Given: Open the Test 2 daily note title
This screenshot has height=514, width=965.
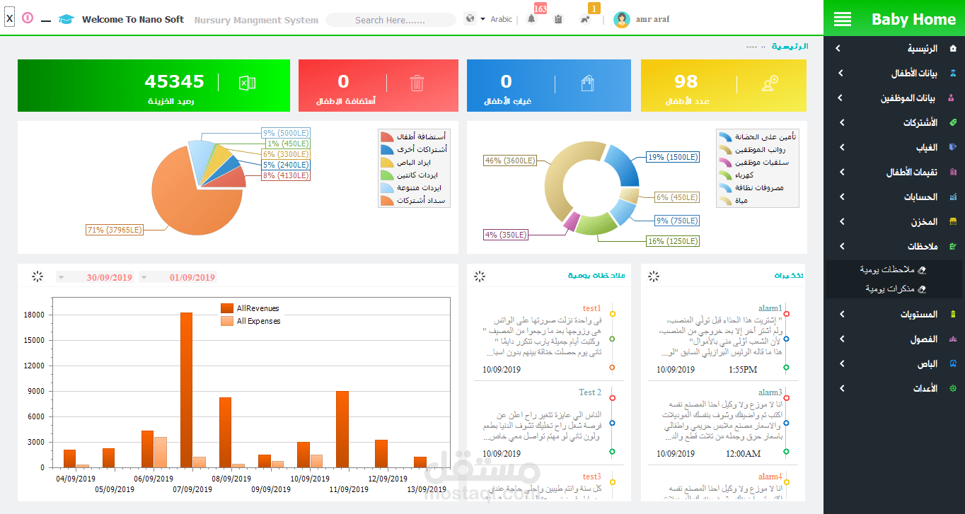Looking at the screenshot, I should (x=590, y=392).
